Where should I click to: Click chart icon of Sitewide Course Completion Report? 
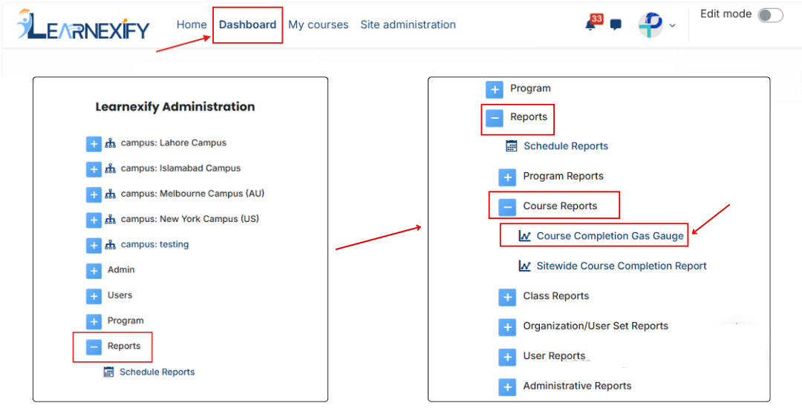[x=525, y=266]
